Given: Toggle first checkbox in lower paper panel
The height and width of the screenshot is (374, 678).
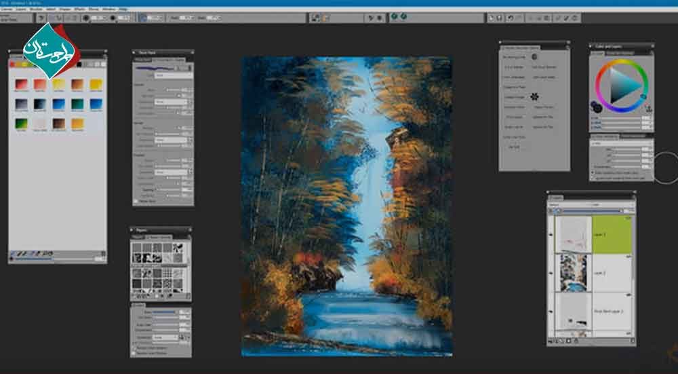Looking at the screenshot, I should click(134, 348).
